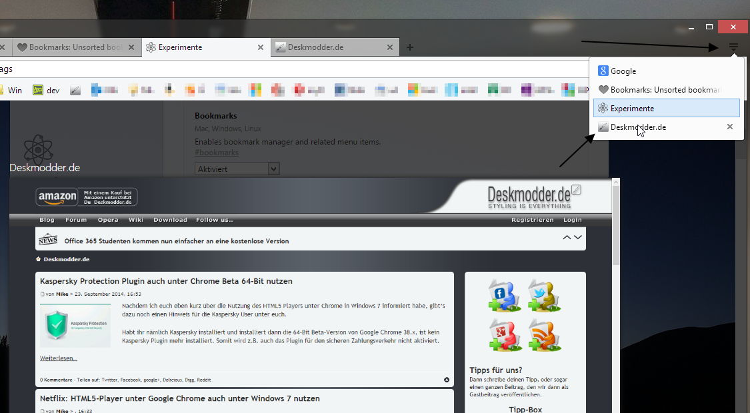Click the Weiterlesen... link
Viewport: 750px width, 413px height.
tap(59, 358)
